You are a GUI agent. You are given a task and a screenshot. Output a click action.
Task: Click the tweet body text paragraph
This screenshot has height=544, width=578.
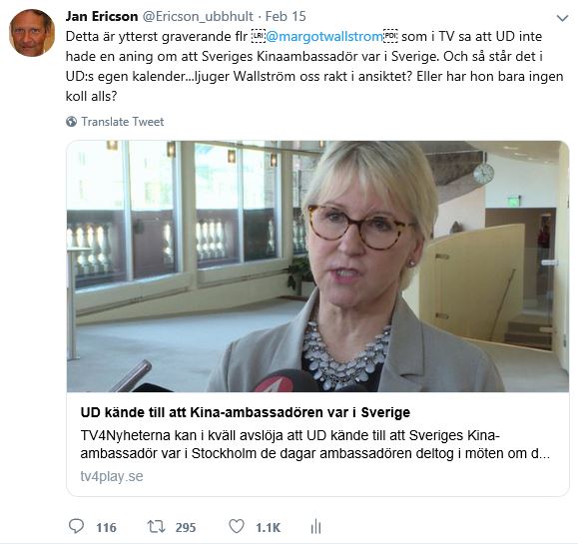(x=314, y=66)
